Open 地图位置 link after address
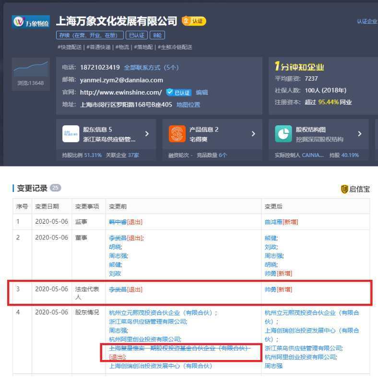 (x=188, y=105)
